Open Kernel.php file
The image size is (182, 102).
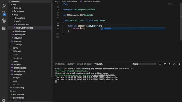(x=20, y=35)
